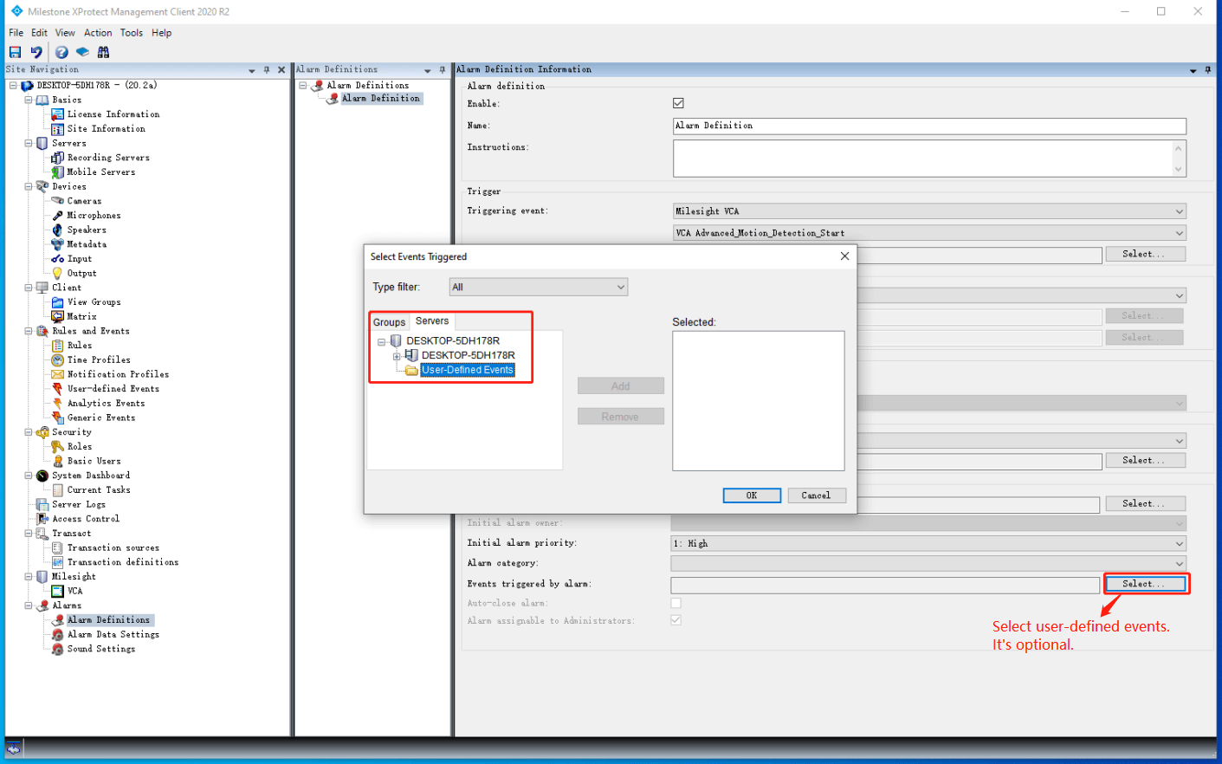Click the Time Profiles clock icon

(x=58, y=360)
